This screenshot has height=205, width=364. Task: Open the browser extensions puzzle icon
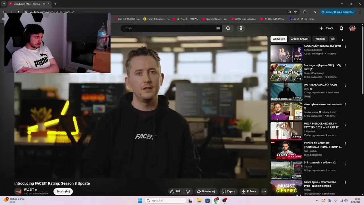point(305,12)
